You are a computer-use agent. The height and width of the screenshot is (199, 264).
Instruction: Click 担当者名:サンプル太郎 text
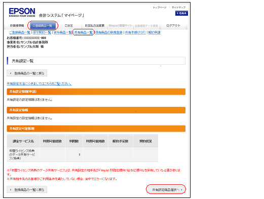pos(25,47)
